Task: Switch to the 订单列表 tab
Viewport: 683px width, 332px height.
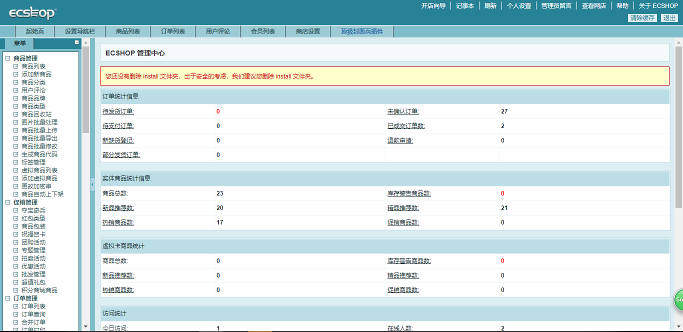Action: tap(172, 30)
